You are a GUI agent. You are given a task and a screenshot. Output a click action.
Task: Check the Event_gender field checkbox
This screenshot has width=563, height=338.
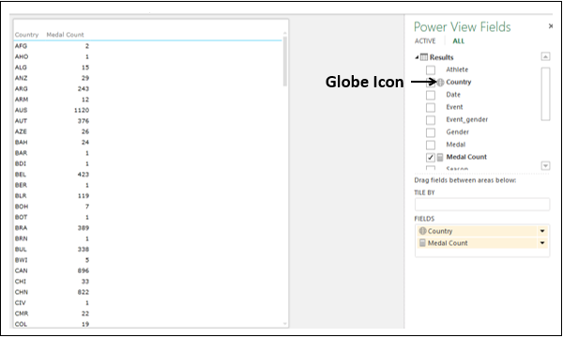[430, 120]
